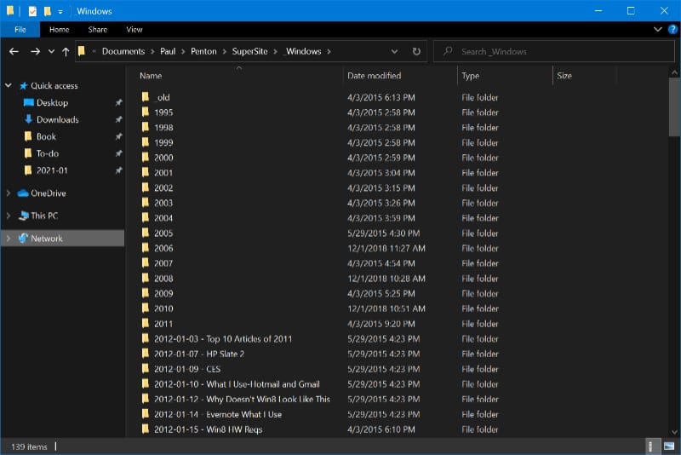Expand the OneDrive tree node
The width and height of the screenshot is (681, 455).
9,193
